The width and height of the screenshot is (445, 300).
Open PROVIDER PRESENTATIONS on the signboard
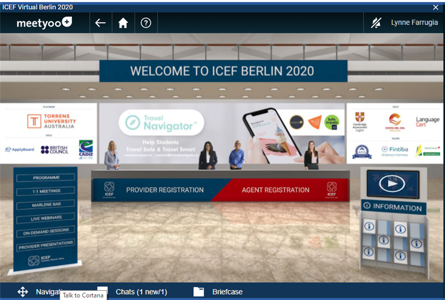46,245
